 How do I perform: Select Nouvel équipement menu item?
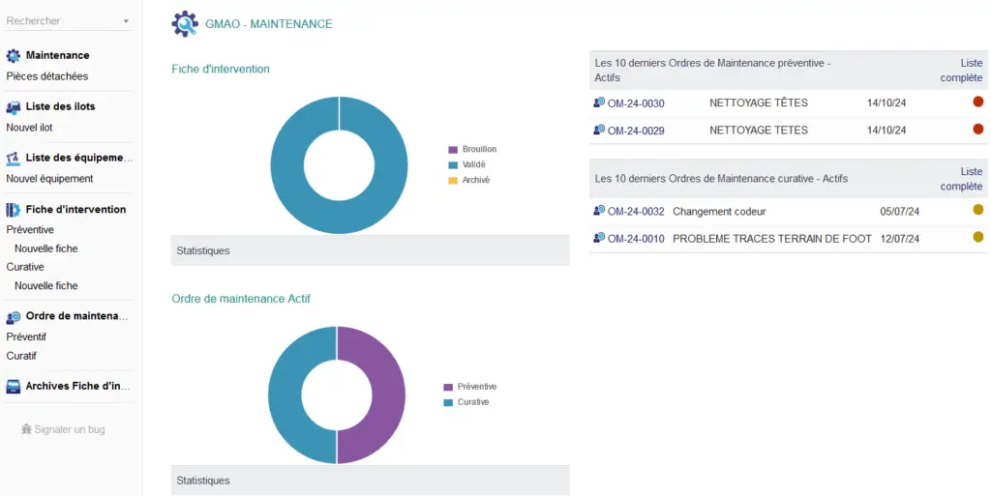(x=50, y=179)
